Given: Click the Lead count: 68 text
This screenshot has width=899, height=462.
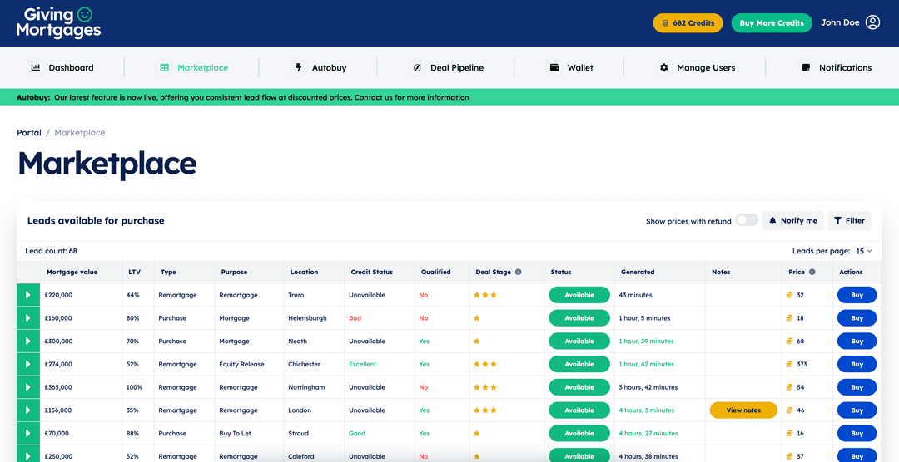Looking at the screenshot, I should [51, 251].
